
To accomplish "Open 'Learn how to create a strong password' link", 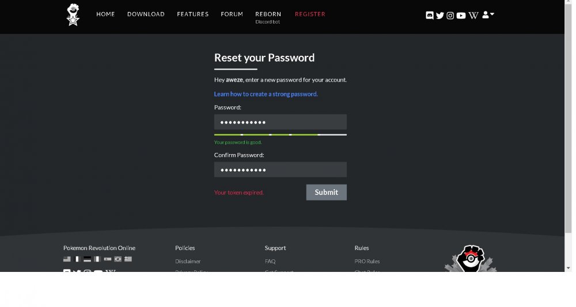I will coord(266,94).
